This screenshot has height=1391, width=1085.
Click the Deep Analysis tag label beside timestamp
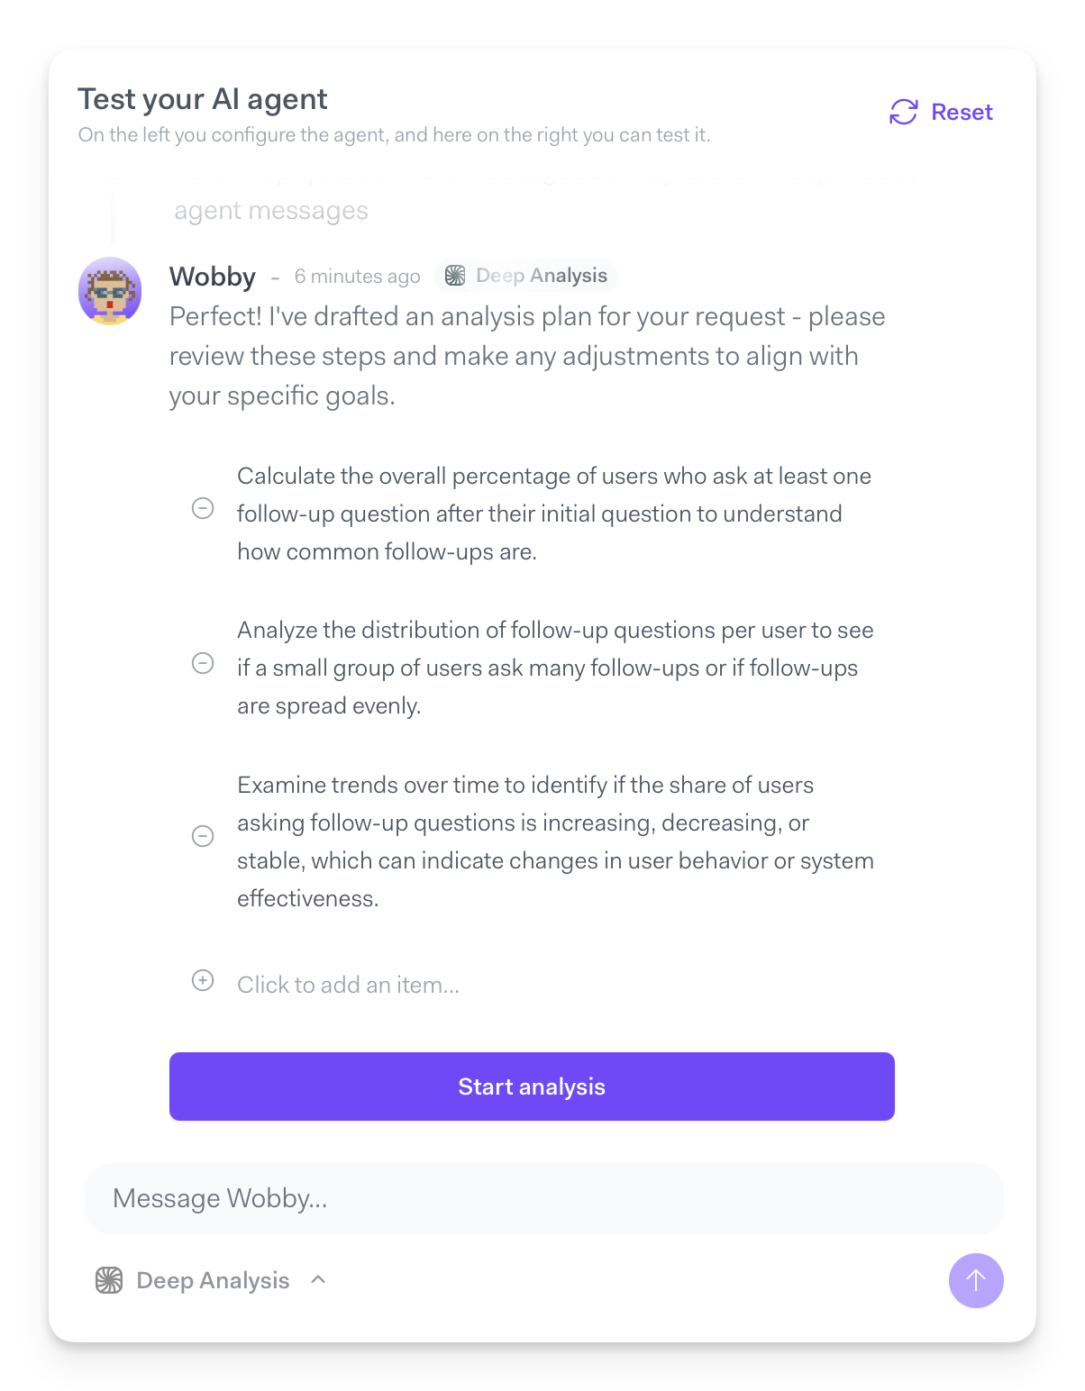tap(542, 276)
